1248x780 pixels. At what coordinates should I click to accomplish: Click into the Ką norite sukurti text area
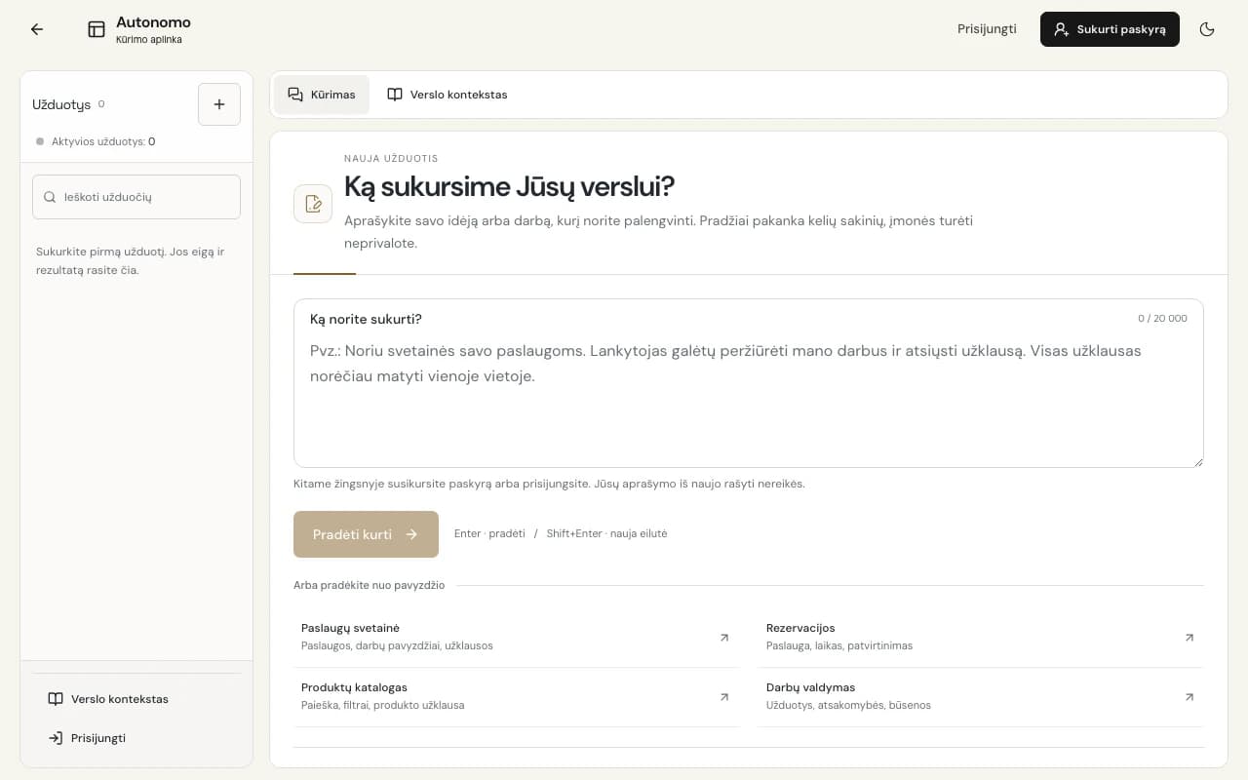click(749, 383)
